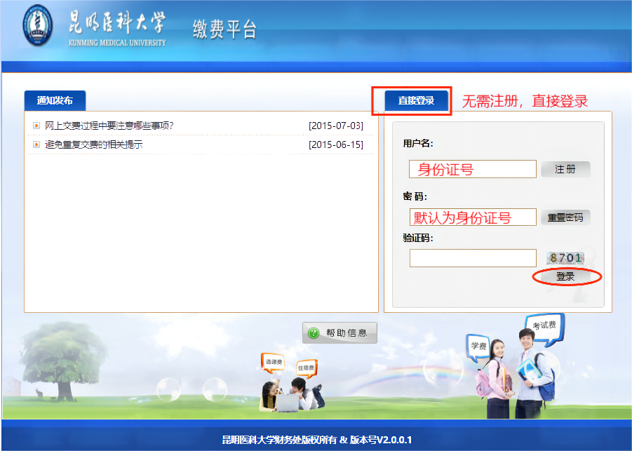Click the green question mark help icon
The width and height of the screenshot is (632, 451).
click(313, 333)
